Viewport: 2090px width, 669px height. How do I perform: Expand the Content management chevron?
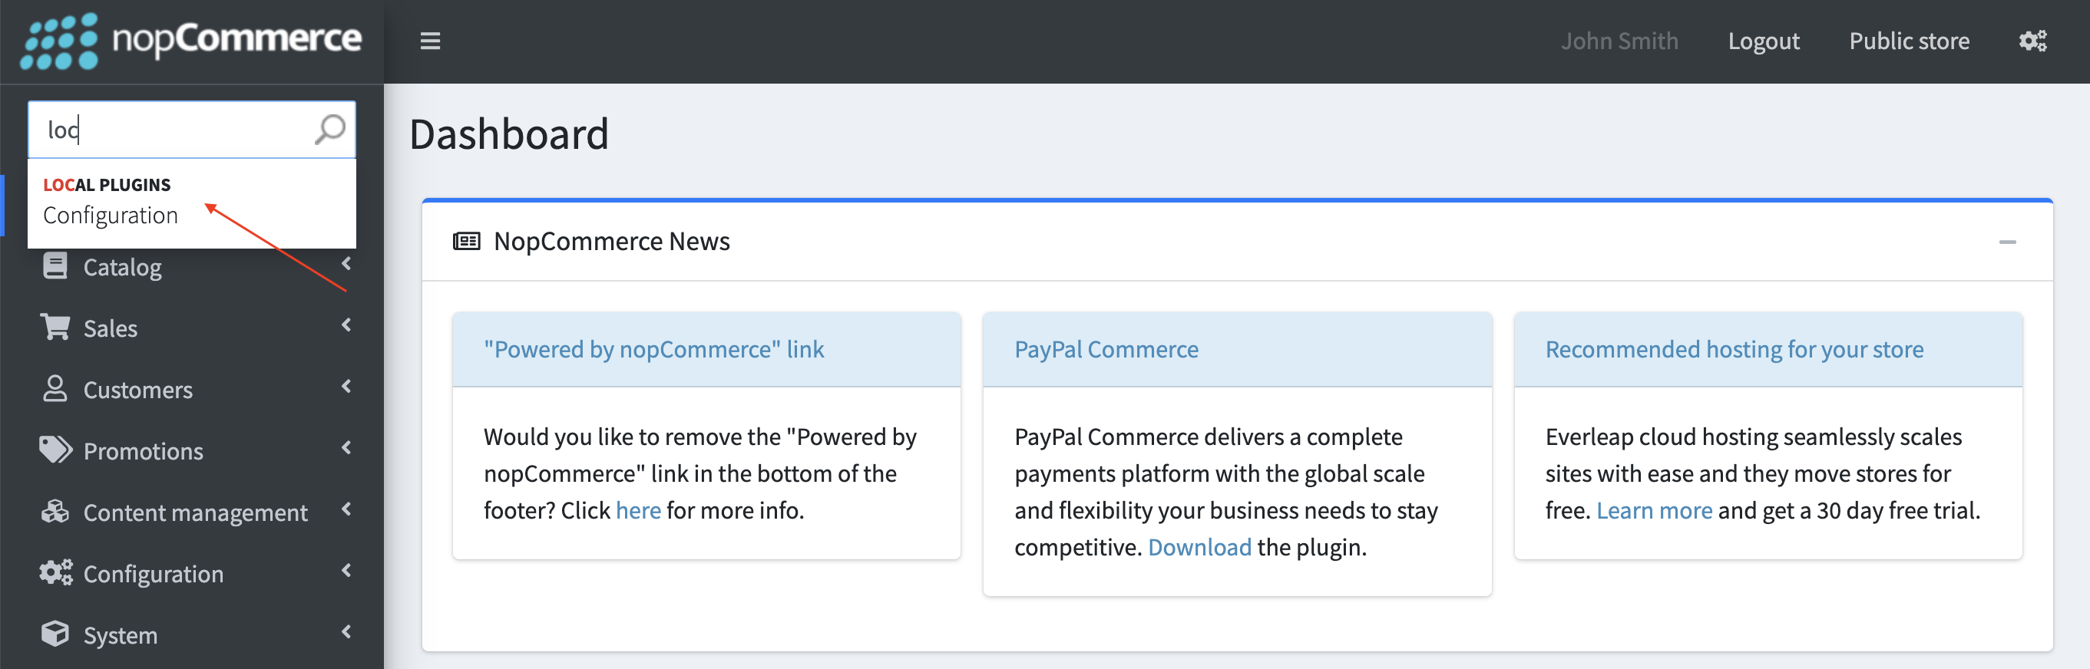click(x=346, y=509)
